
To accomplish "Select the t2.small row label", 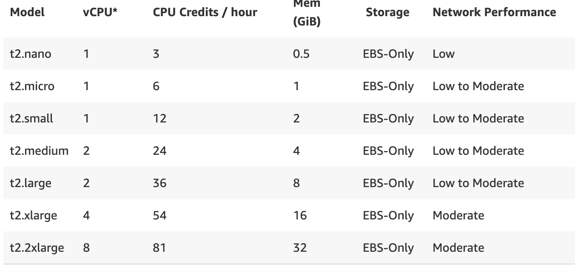I will [x=31, y=119].
